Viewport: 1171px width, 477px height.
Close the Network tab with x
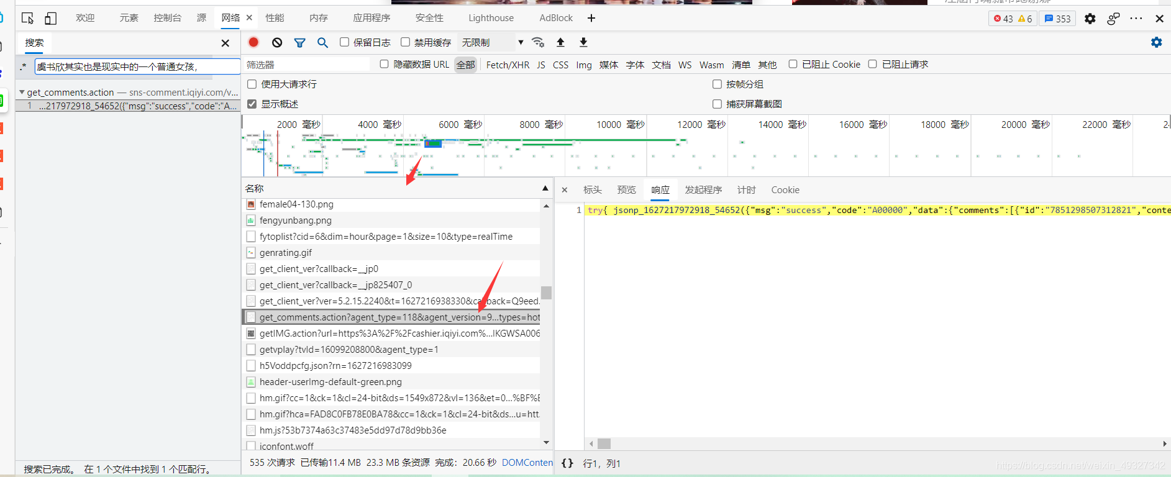(x=249, y=18)
